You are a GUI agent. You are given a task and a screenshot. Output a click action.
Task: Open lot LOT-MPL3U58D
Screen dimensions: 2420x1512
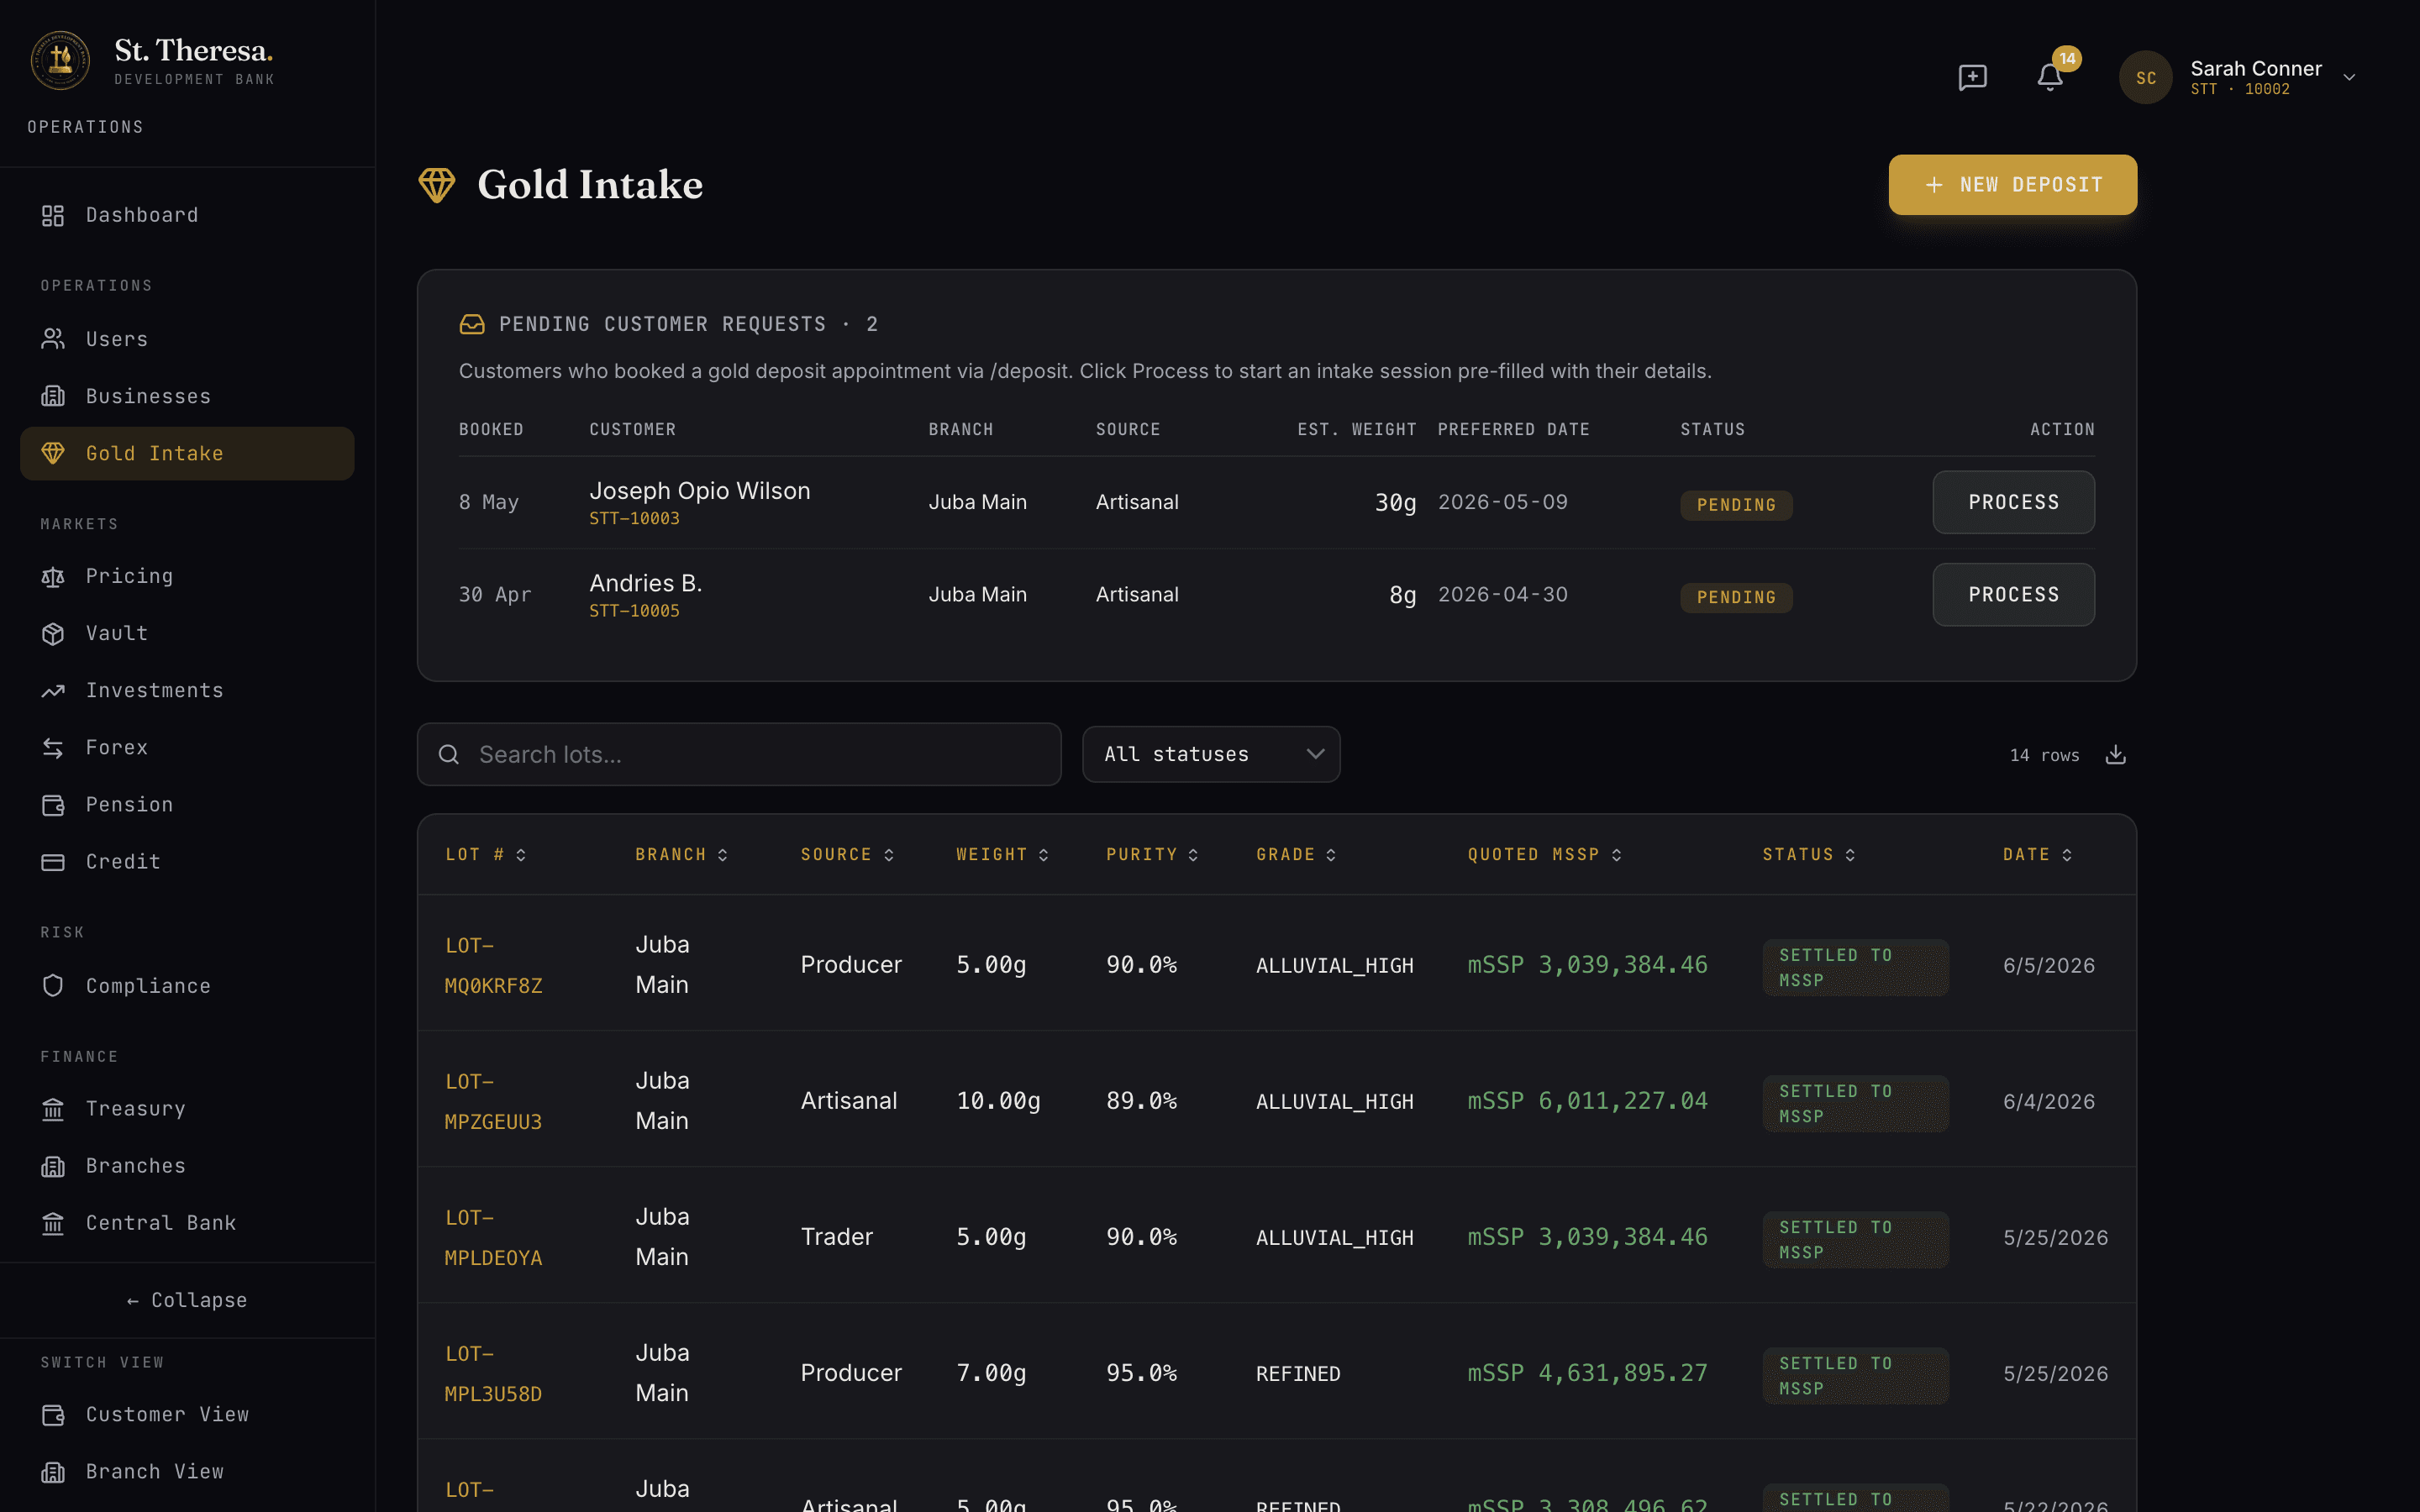click(x=493, y=1373)
